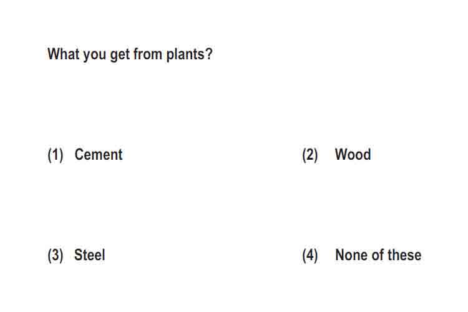Click option marker (4) beside None of these
Screen dimensions: 468x312
[x=310, y=256]
